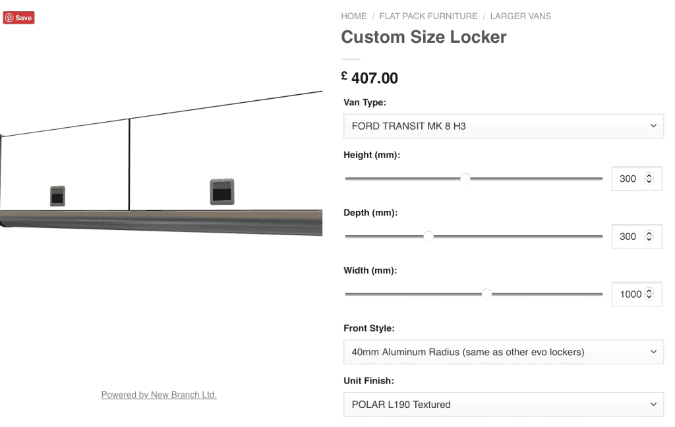The width and height of the screenshot is (675, 427).
Task: Focus the Depth value input field
Action: [628, 237]
